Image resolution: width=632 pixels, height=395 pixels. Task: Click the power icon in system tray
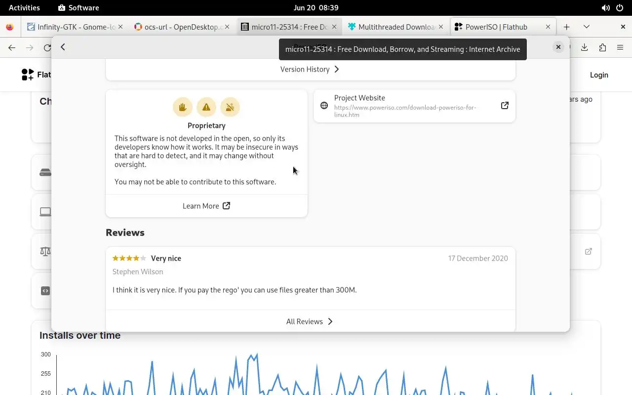(620, 8)
